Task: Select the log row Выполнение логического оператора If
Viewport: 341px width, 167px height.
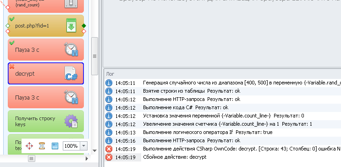Action: coord(223,133)
